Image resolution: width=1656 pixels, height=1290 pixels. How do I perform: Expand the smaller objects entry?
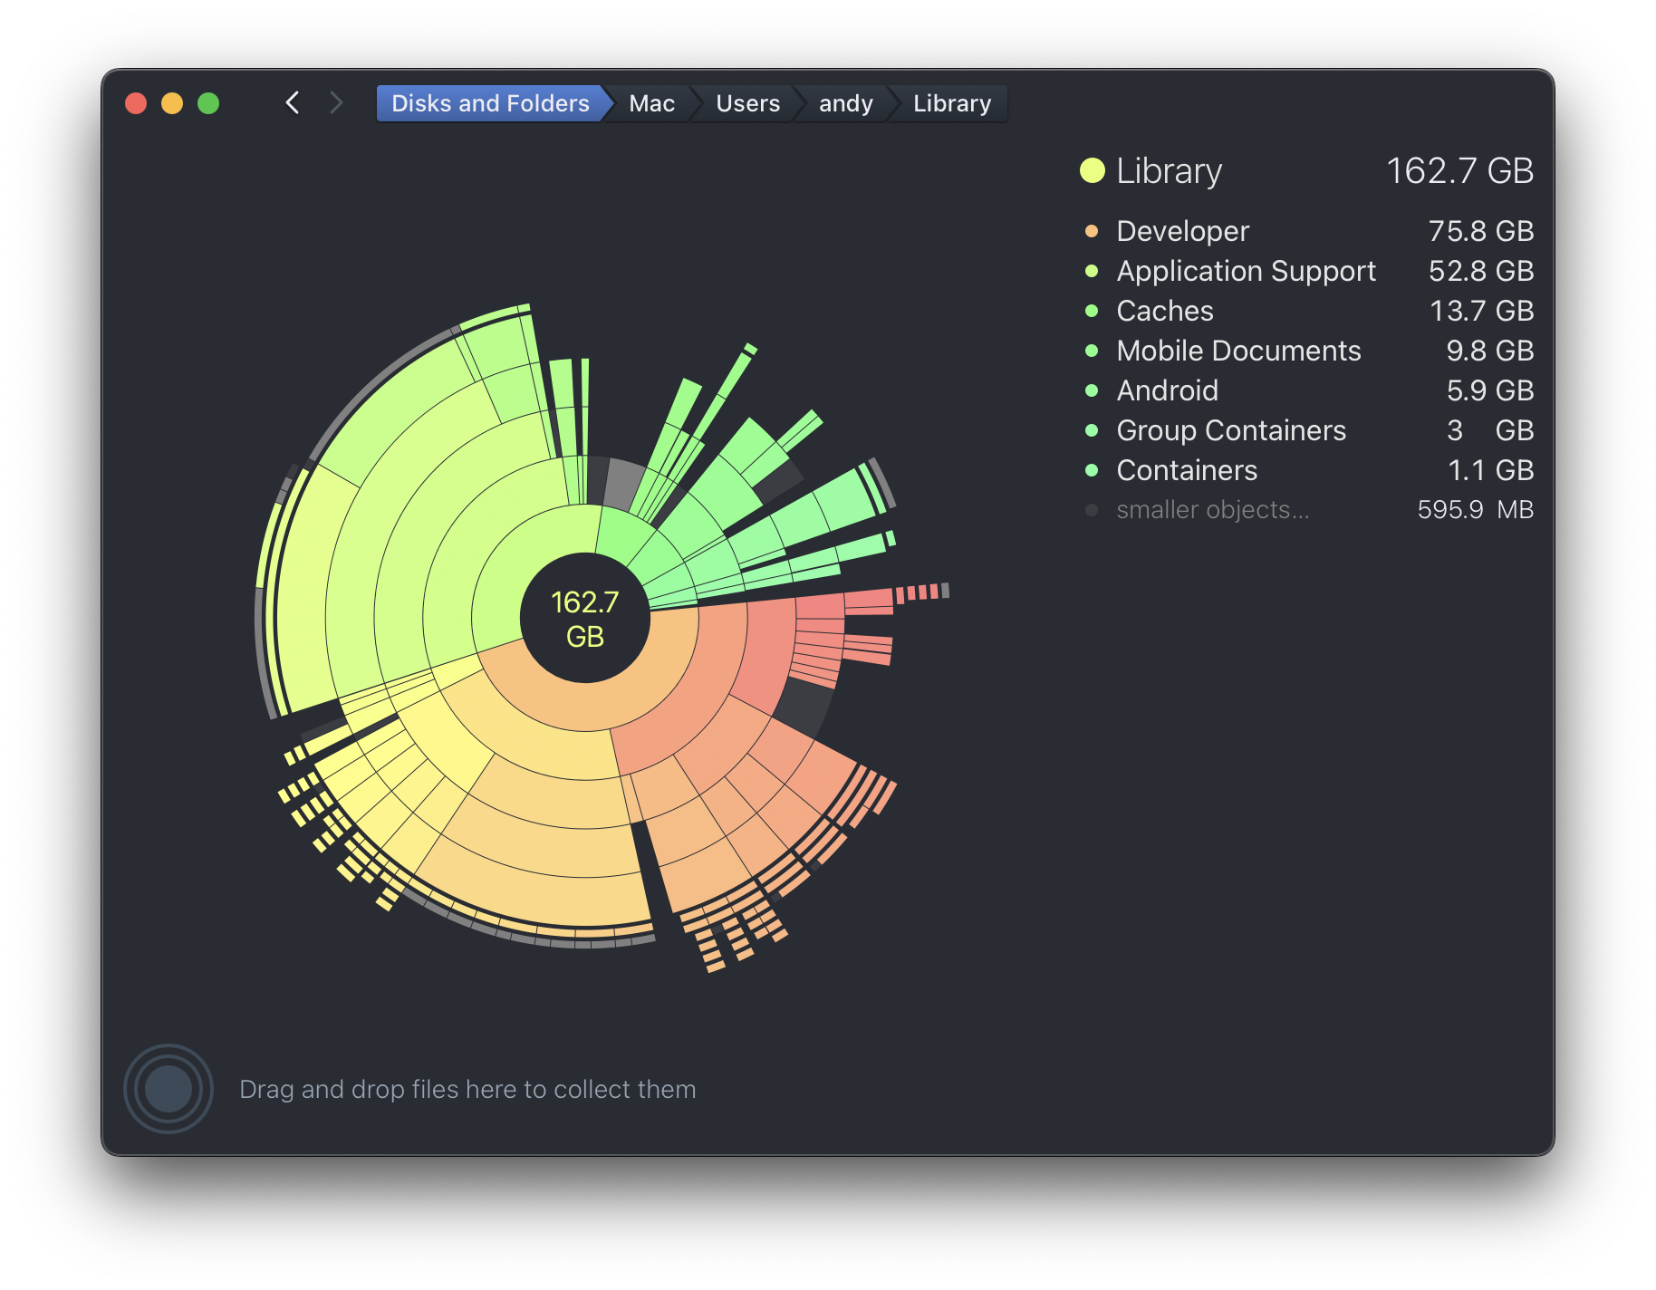coord(1212,510)
